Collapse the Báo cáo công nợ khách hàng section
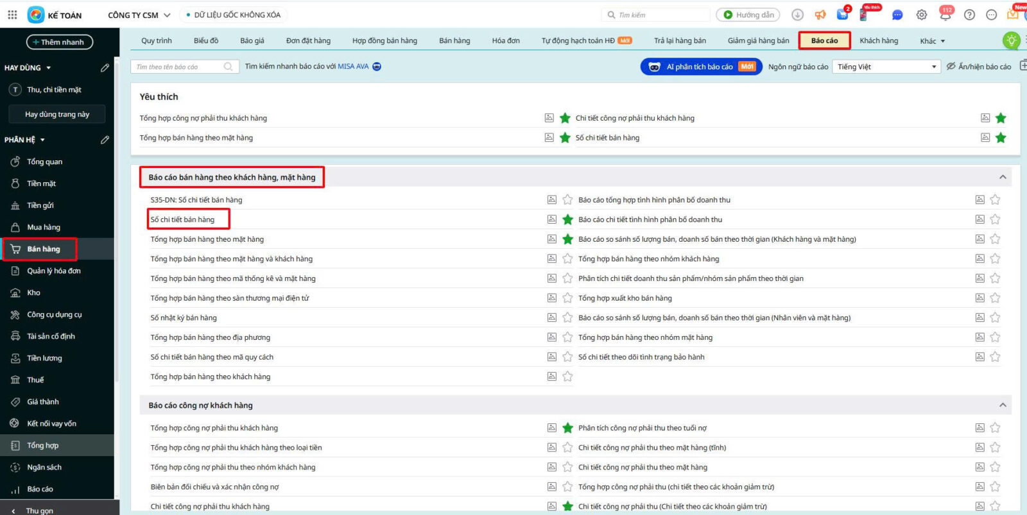 (1002, 405)
